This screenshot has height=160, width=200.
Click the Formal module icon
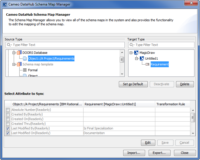pyautogui.click(x=25, y=70)
